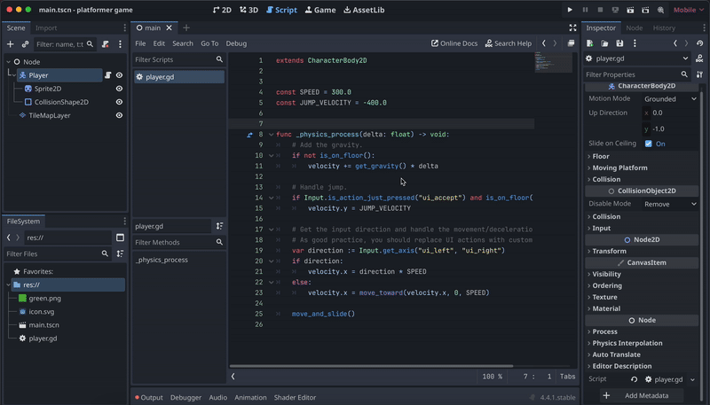Toggle the alphabetical sort of methods icon
The width and height of the screenshot is (710, 405).
click(x=219, y=226)
